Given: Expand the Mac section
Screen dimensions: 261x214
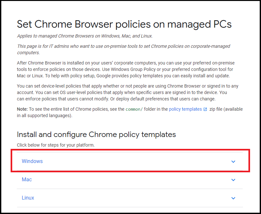Looking at the screenshot, I should 130,179.
